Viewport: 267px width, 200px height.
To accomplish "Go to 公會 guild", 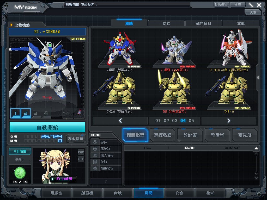I will tap(179, 193).
